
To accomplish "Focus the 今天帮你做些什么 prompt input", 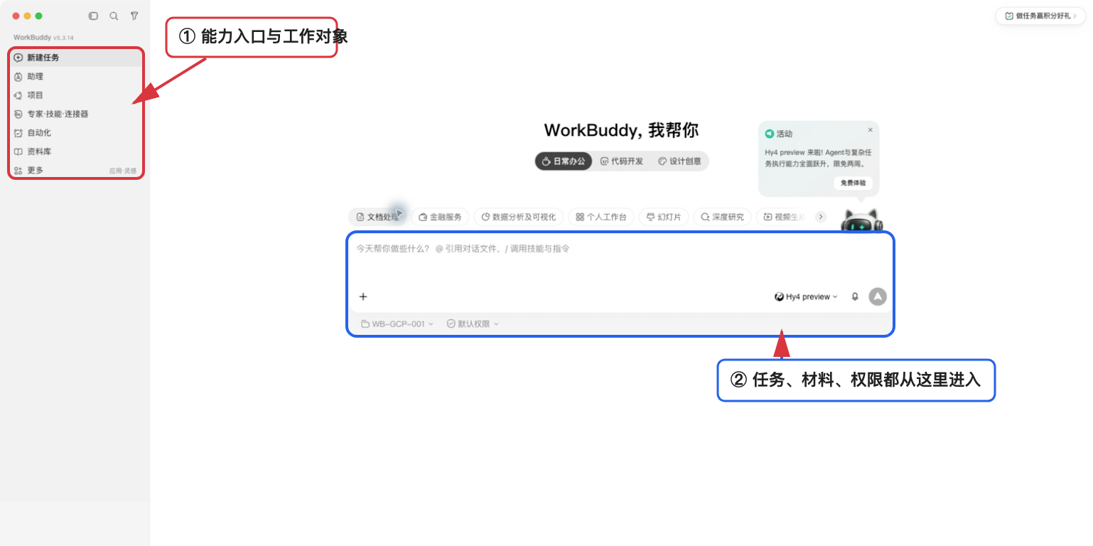I will pyautogui.click(x=620, y=259).
